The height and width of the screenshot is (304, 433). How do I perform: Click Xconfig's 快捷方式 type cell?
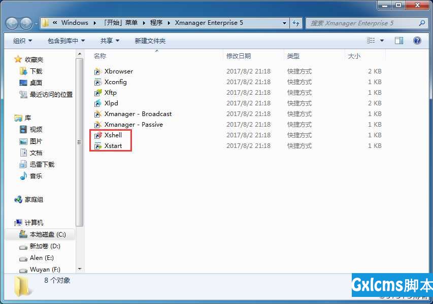coord(299,82)
